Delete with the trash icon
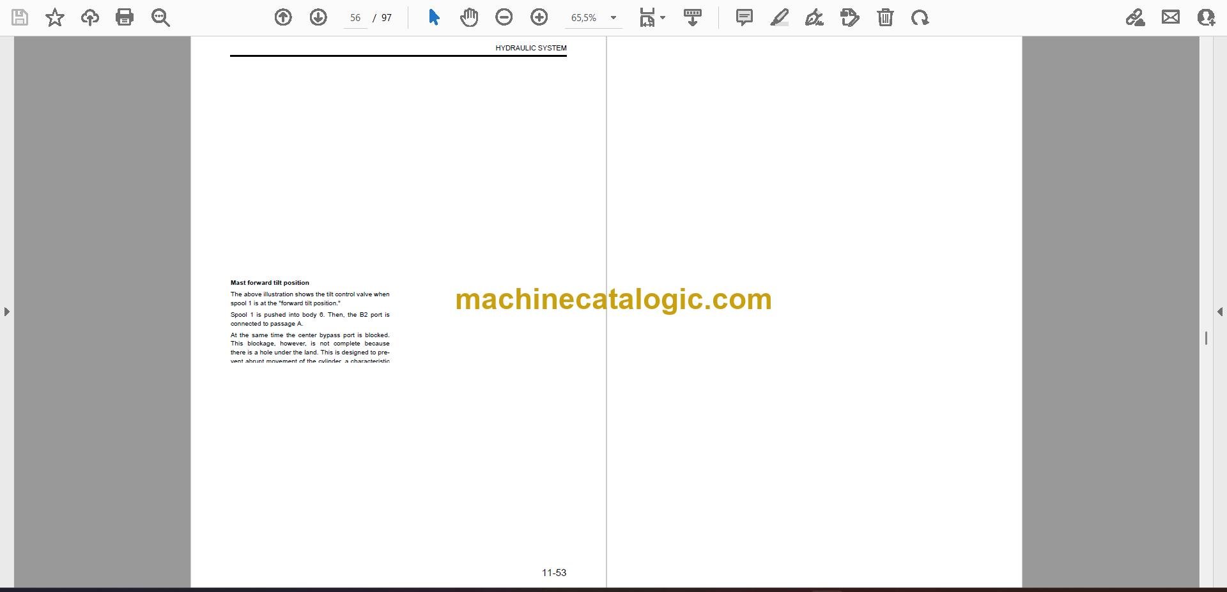The width and height of the screenshot is (1227, 592). (x=885, y=17)
